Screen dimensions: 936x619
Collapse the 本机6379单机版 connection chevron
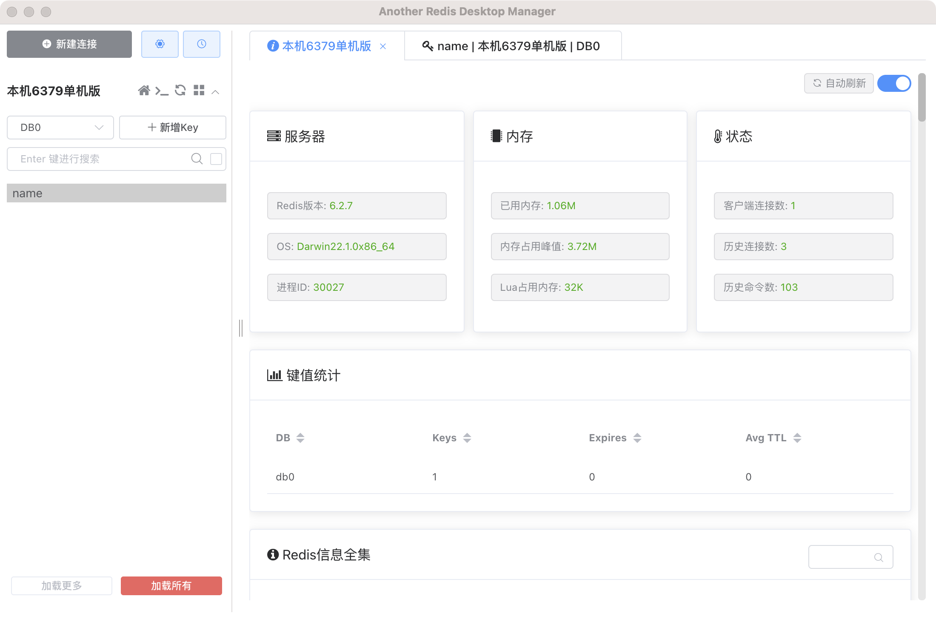click(x=216, y=92)
